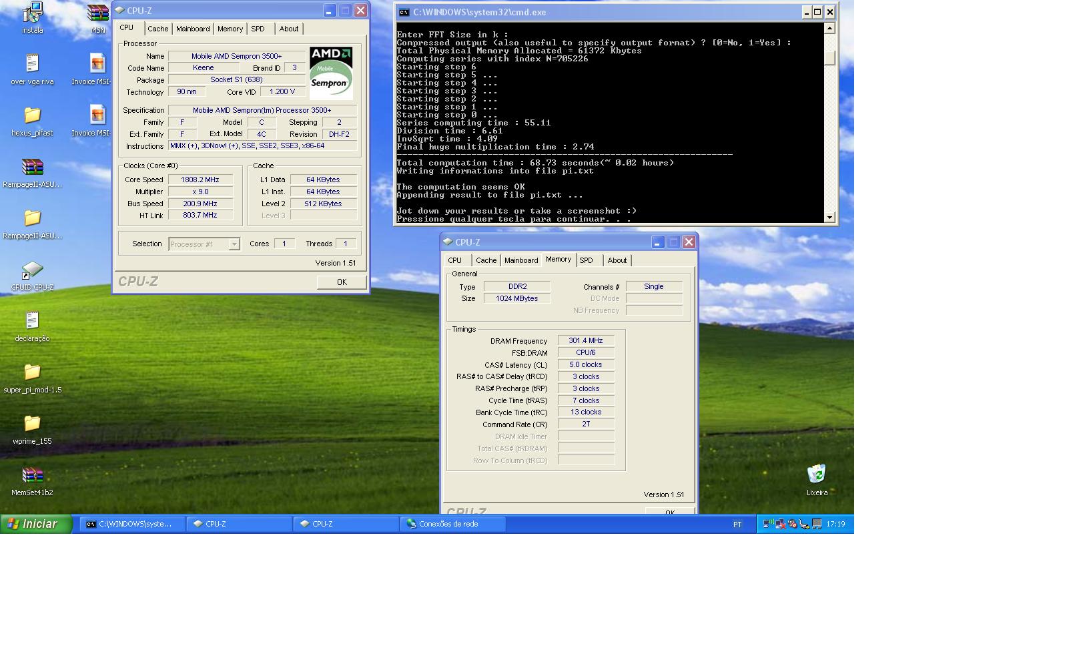Click the CPU-Z memory window title icon
Image resolution: width=1065 pixels, height=666 pixels.
pyautogui.click(x=448, y=242)
